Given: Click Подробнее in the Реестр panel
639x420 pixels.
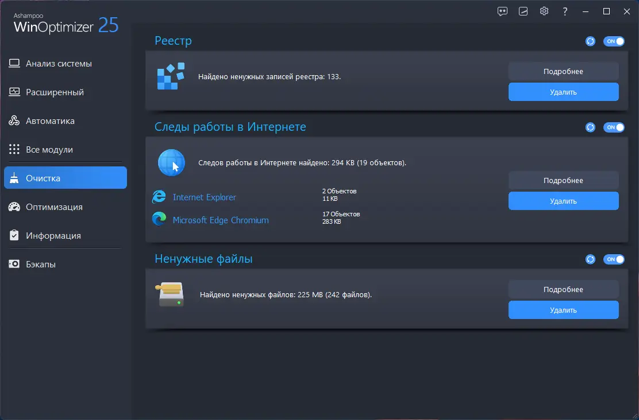Looking at the screenshot, I should pyautogui.click(x=563, y=71).
